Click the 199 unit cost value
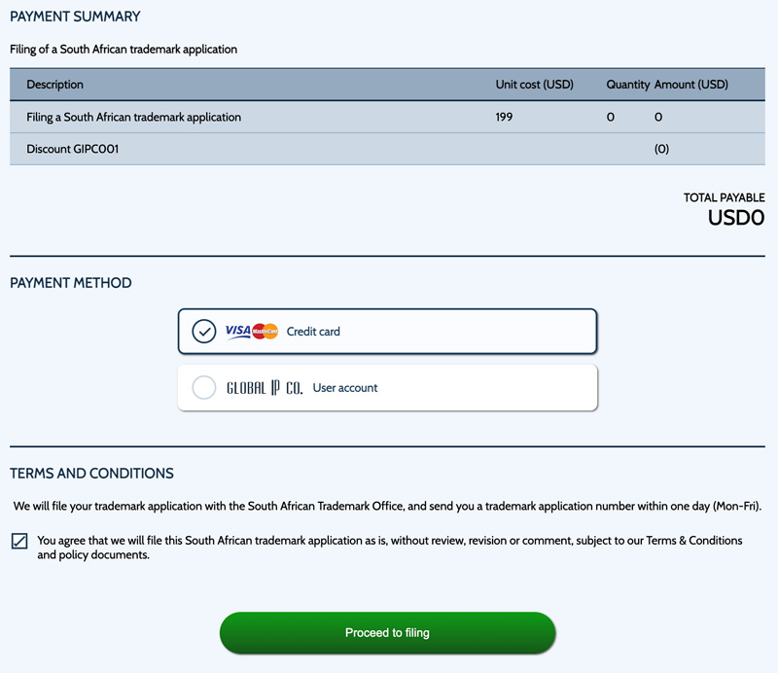This screenshot has height=673, width=778. (504, 117)
